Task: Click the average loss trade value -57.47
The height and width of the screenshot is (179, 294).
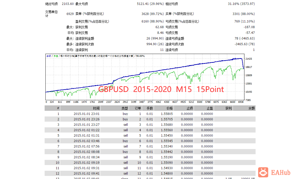Action: [x=250, y=33]
